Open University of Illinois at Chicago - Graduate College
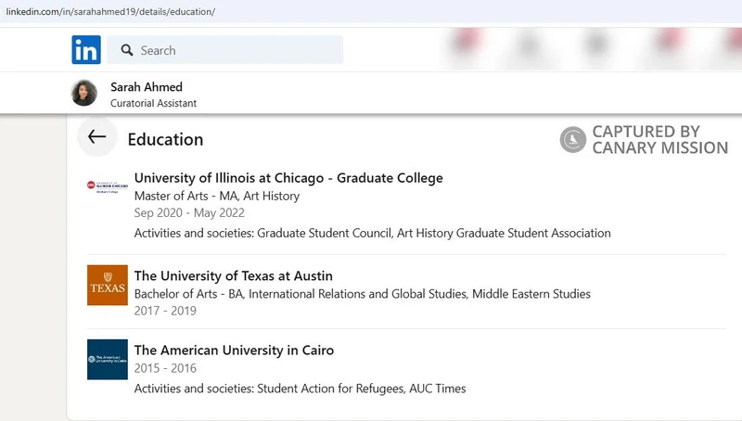 click(288, 178)
